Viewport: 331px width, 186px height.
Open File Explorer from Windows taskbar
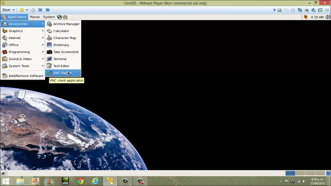click(x=20, y=181)
